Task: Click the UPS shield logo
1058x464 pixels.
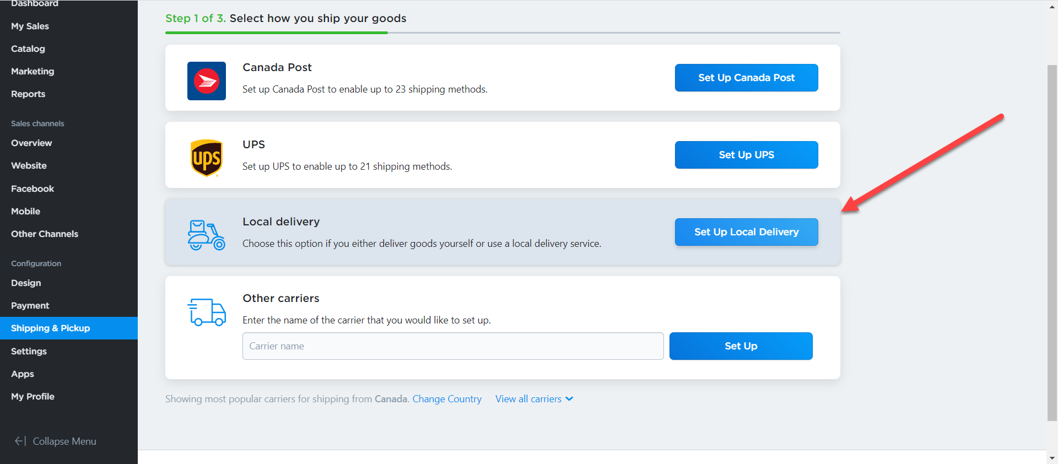Action: tap(207, 158)
